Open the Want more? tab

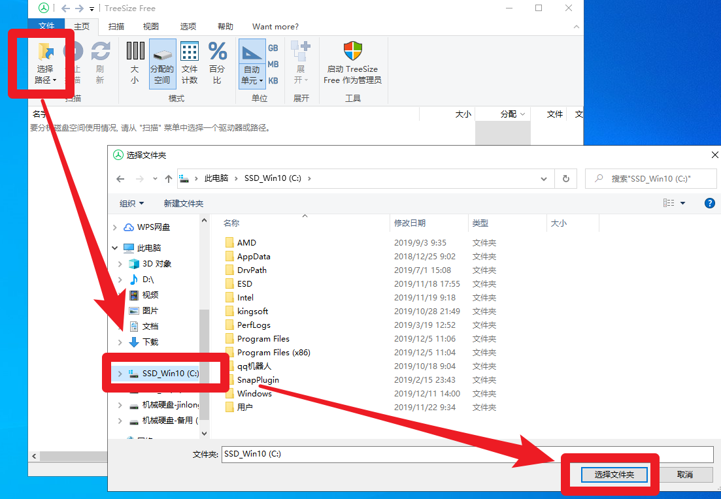click(275, 27)
